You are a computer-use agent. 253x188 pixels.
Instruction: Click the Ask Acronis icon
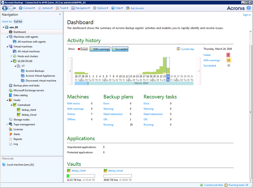pos(128,8)
